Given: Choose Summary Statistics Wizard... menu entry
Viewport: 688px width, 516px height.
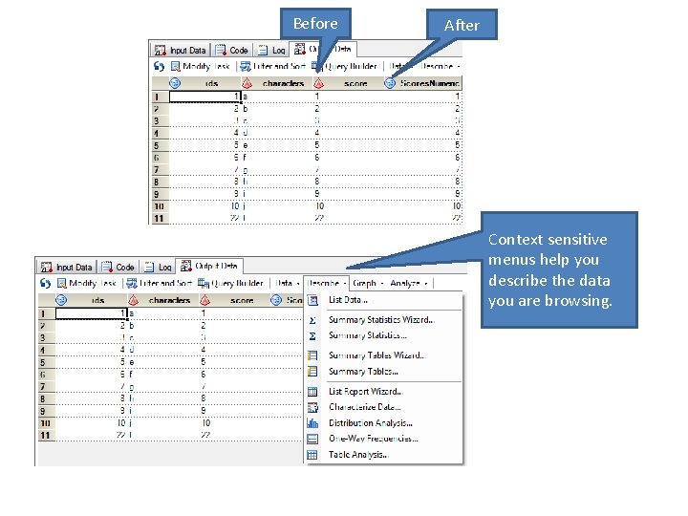Looking at the screenshot, I should click(x=383, y=320).
